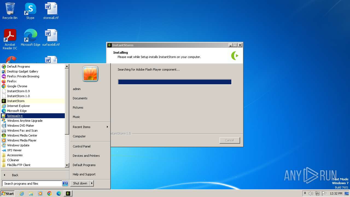Show hidden system tray icons

tap(305, 193)
